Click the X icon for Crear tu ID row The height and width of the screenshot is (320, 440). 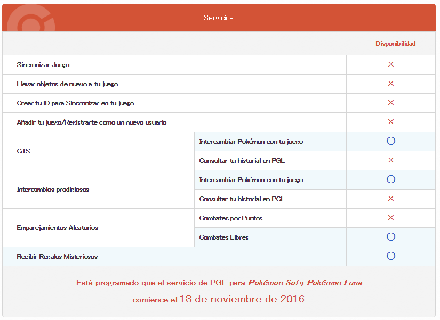pyautogui.click(x=390, y=103)
